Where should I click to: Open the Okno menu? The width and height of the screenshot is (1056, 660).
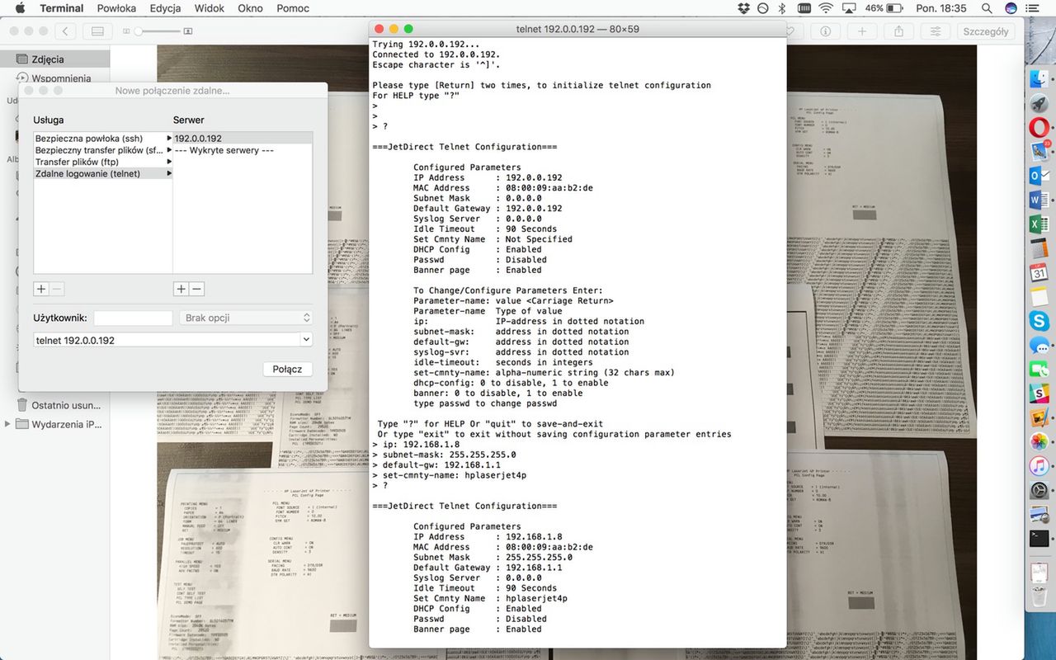pos(250,8)
